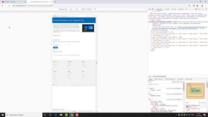Go back to the previous page
The image size is (208, 117).
(2, 6)
